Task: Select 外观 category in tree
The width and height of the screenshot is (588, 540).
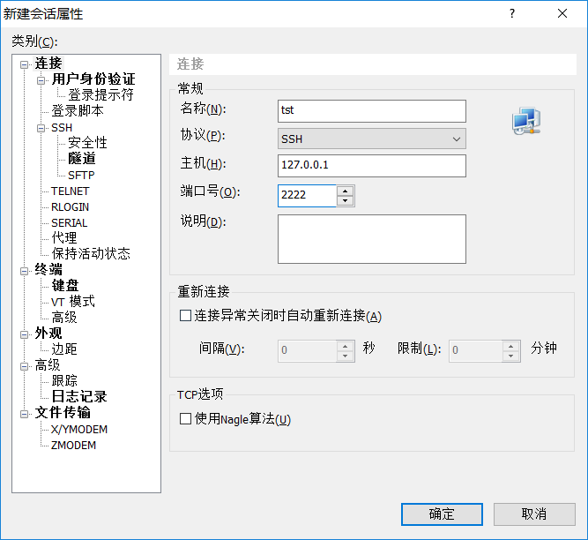Action: (x=48, y=334)
